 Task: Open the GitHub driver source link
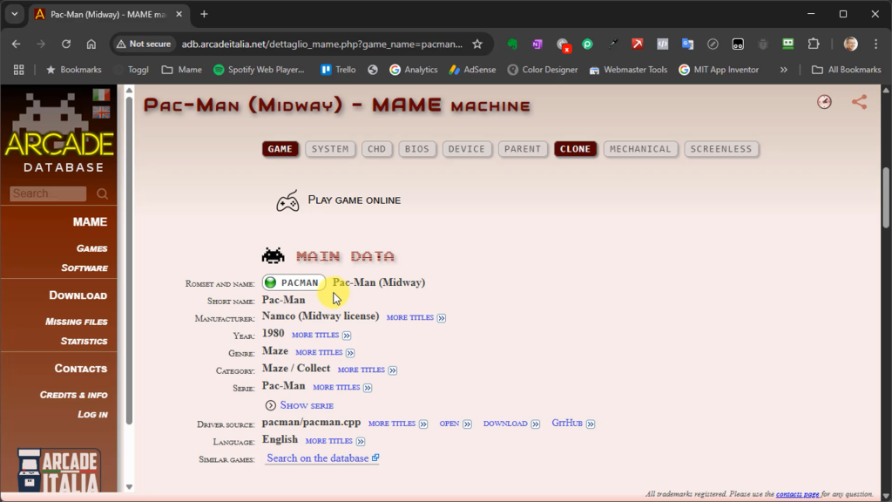pyautogui.click(x=573, y=424)
